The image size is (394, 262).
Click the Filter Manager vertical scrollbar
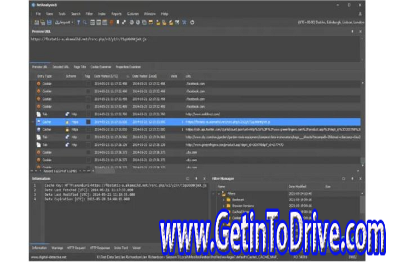(362, 204)
